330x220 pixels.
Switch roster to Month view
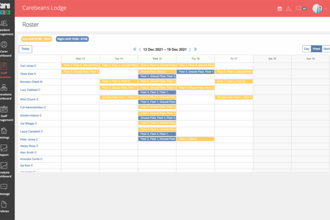[x=326, y=49]
